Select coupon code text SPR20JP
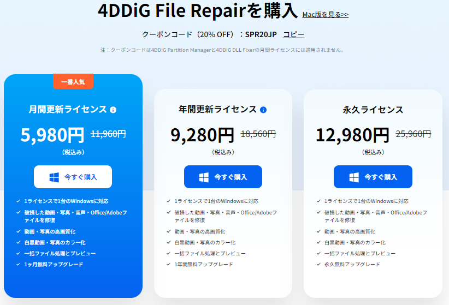This screenshot has width=449, height=305. (x=261, y=34)
